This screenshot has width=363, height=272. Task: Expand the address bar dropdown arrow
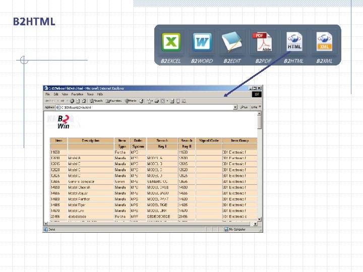[x=235, y=107]
